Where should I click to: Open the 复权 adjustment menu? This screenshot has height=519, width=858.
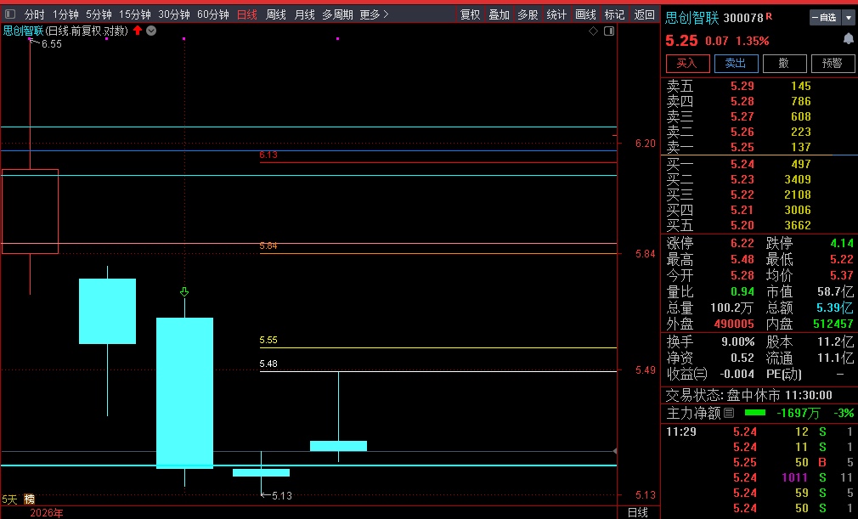pyautogui.click(x=470, y=14)
